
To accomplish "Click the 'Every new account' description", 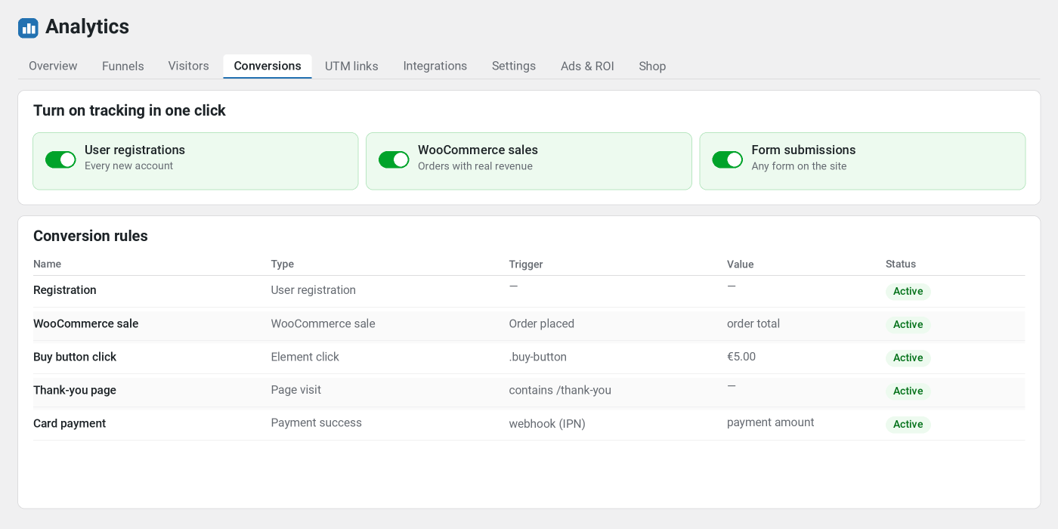I will (129, 166).
